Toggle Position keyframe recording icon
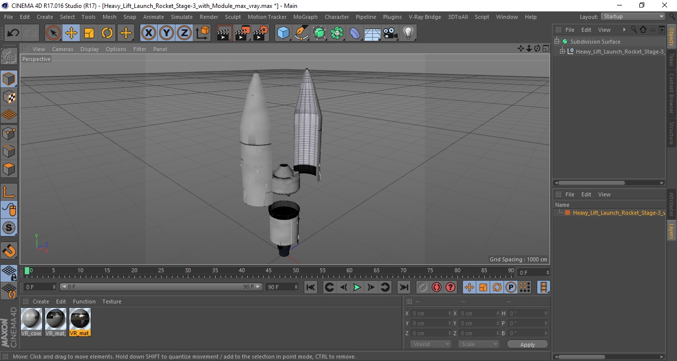This screenshot has height=361, width=677. tap(469, 287)
